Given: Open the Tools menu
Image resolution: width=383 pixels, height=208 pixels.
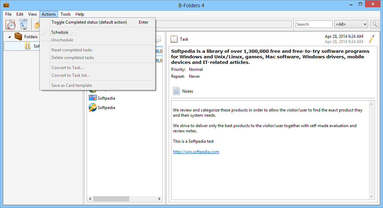Looking at the screenshot, I should click(65, 14).
